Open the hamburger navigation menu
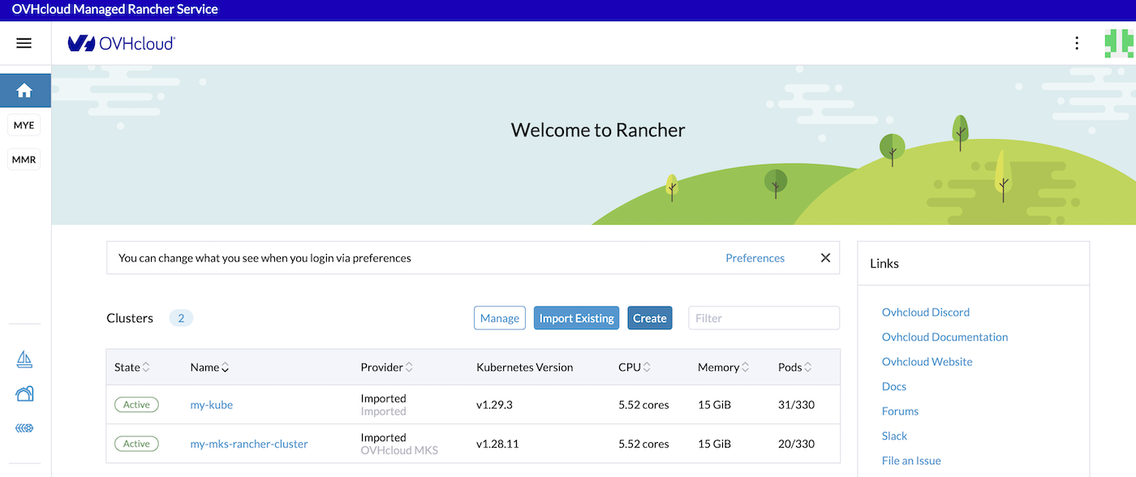The image size is (1136, 477). tap(24, 43)
